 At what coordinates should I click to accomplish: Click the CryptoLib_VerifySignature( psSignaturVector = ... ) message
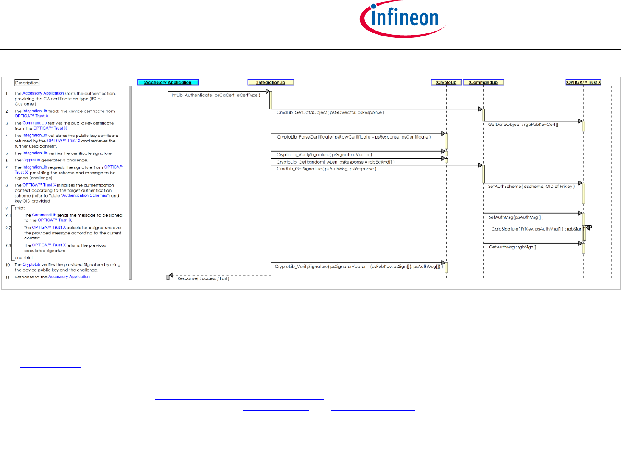point(359,267)
